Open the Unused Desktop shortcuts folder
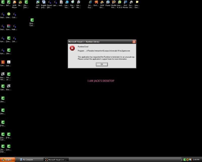This screenshot has height=162, width=202. tap(137, 4)
